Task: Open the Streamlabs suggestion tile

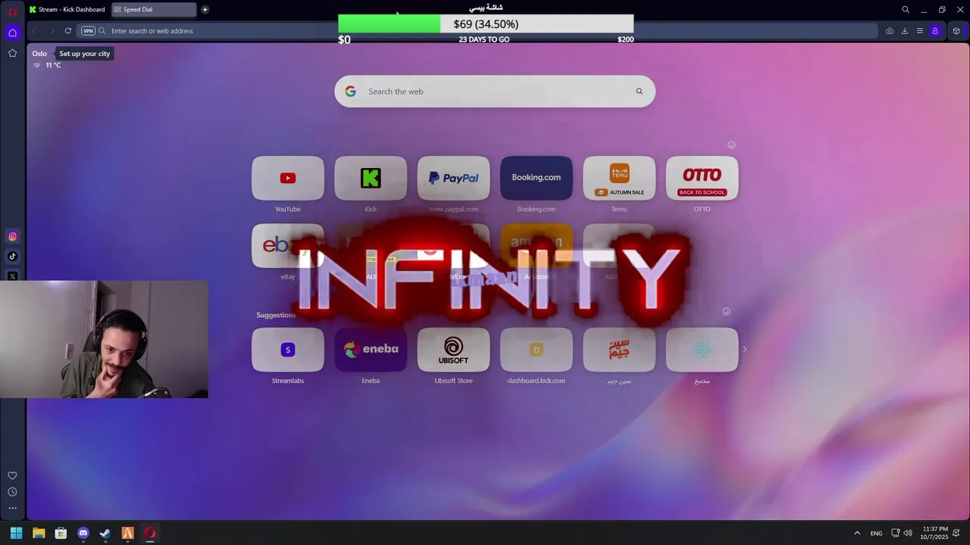Action: coord(288,350)
